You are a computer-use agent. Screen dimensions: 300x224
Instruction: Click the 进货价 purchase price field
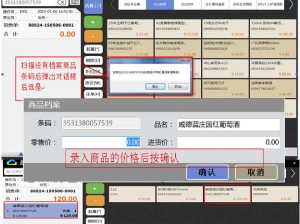[228, 142]
